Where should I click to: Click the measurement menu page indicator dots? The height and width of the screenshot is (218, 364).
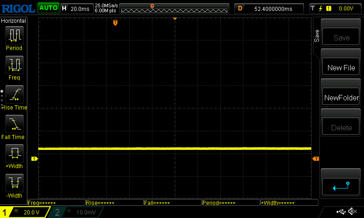pos(2,98)
